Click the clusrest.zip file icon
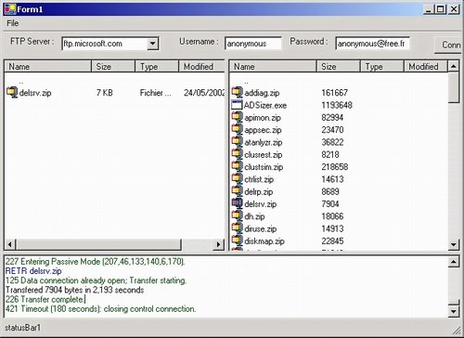 click(238, 154)
